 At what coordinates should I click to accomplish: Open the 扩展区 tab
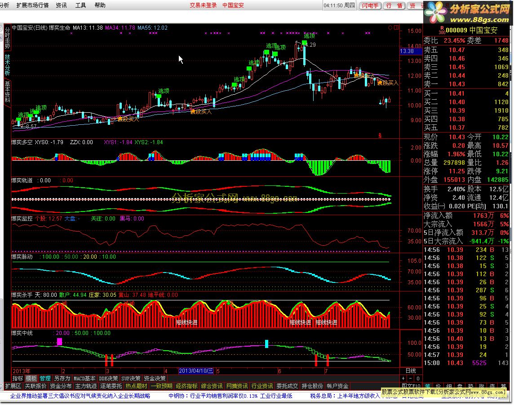(x=13, y=386)
